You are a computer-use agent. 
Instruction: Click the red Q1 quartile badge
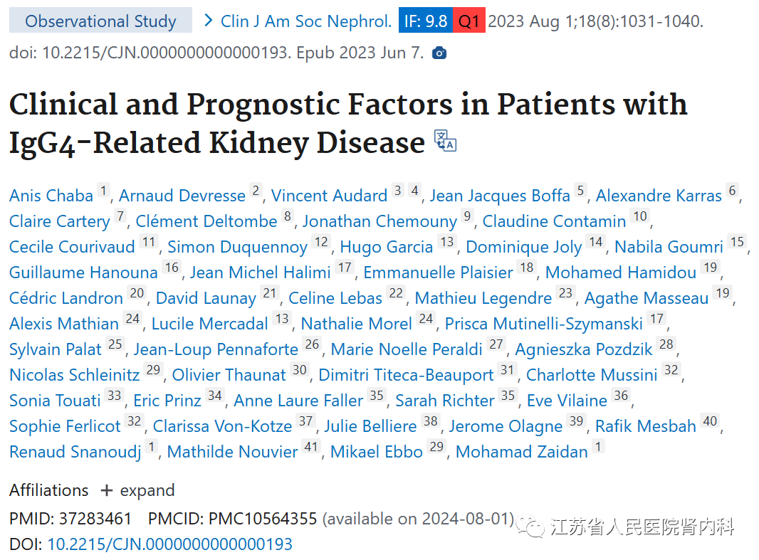pos(469,21)
